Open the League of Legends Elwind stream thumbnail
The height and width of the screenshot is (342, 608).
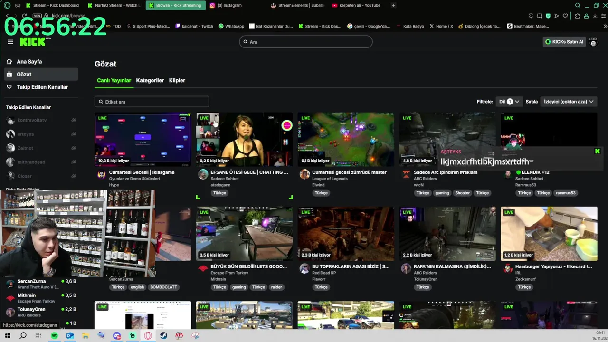coord(346,139)
